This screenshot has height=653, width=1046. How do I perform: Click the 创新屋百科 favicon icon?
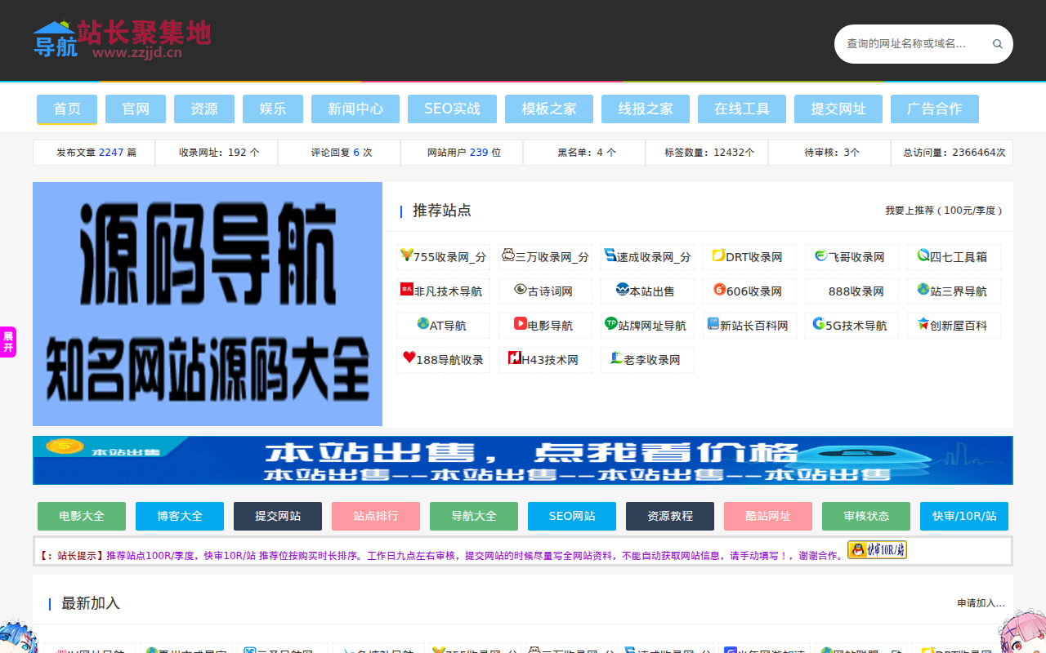pyautogui.click(x=923, y=324)
